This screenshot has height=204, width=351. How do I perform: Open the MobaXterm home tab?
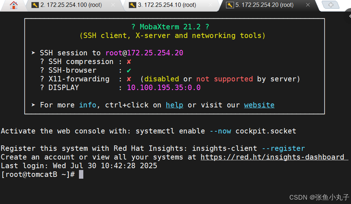tap(14, 5)
